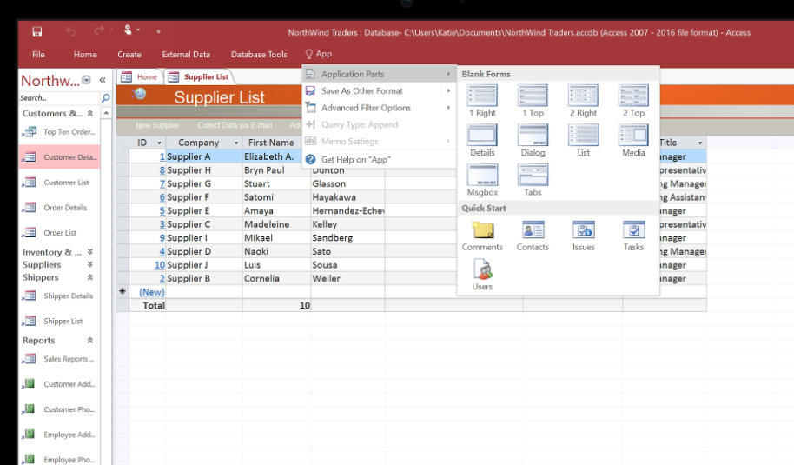The height and width of the screenshot is (465, 794).
Task: Open Shipper Details form
Action: click(59, 296)
